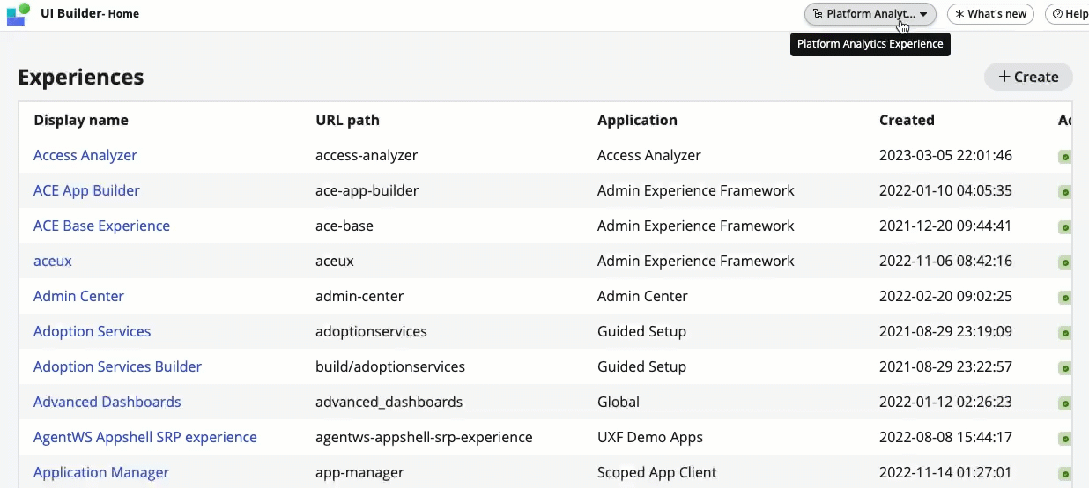Screen dimensions: 1089x488
Task: Click the advanced_dashboards URL path cell
Action: (x=389, y=402)
